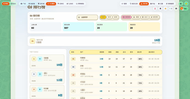Click the #2 rank badge in table

[x=73, y=67]
